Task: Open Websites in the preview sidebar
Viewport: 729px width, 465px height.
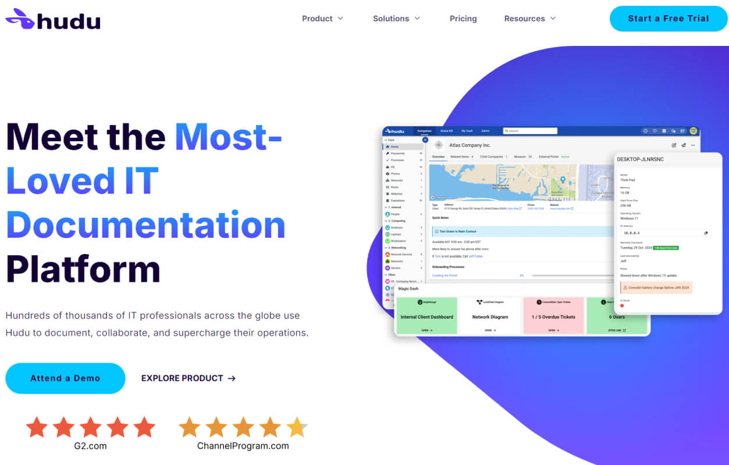Action: pyautogui.click(x=403, y=194)
